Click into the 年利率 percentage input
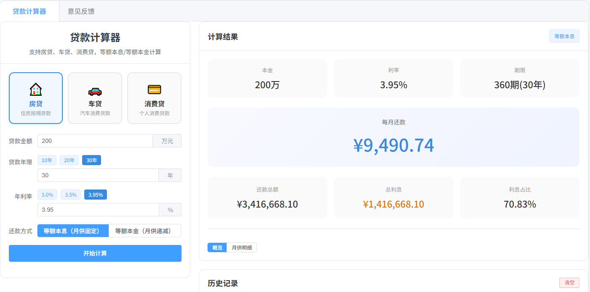This screenshot has width=590, height=292. click(x=98, y=210)
